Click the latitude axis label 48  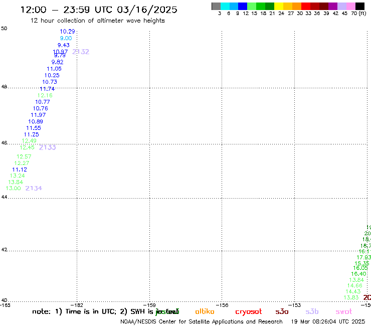click(x=4, y=87)
